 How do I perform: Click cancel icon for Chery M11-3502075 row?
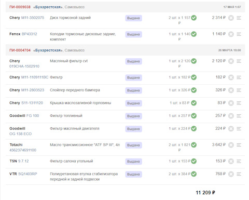(x=231, y=18)
